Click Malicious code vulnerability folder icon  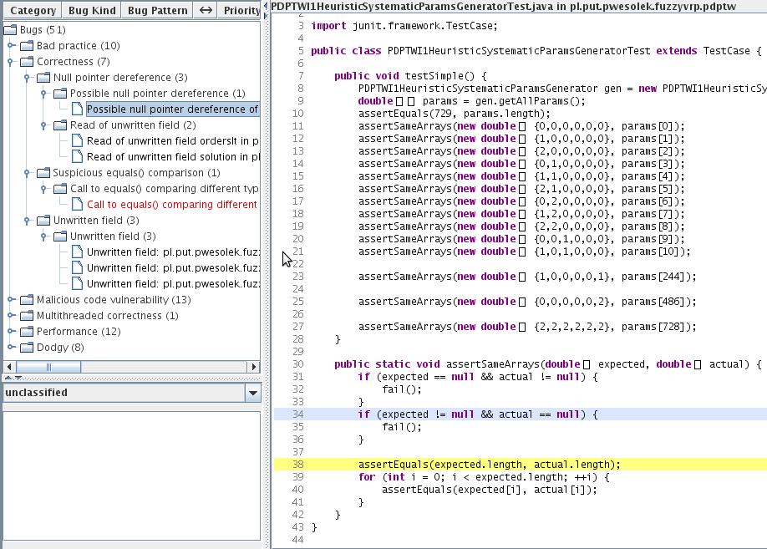(27, 299)
